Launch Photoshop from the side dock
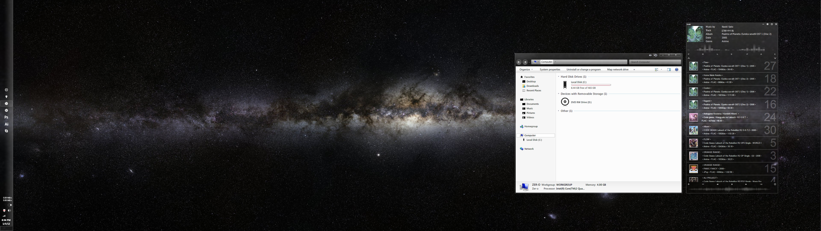 coord(6,117)
